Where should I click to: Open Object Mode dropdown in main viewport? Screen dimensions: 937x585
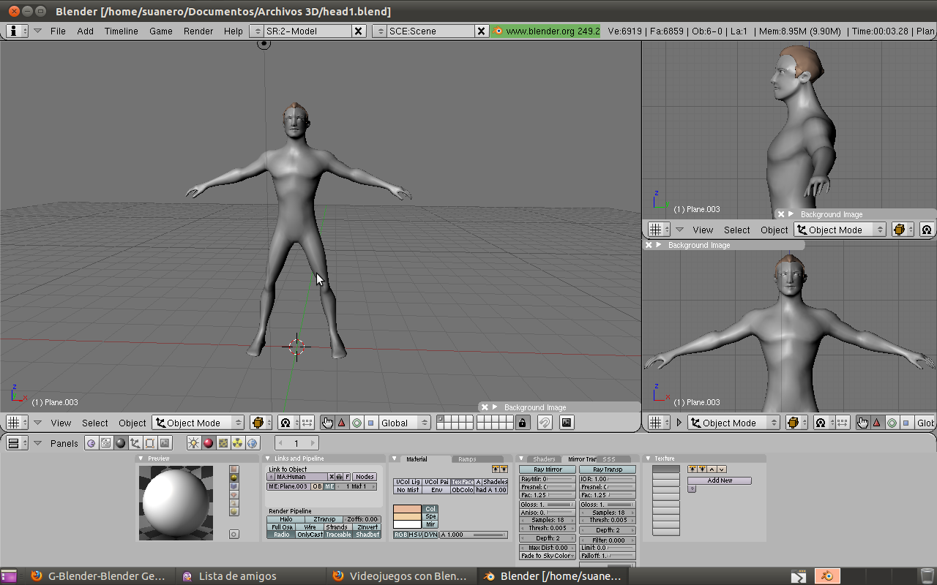(x=198, y=423)
